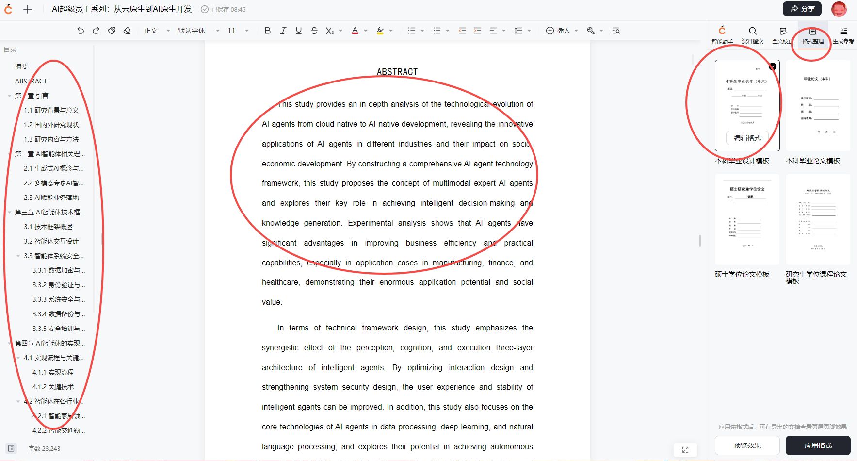Click the 预览效果 button
The width and height of the screenshot is (857, 461).
747,445
